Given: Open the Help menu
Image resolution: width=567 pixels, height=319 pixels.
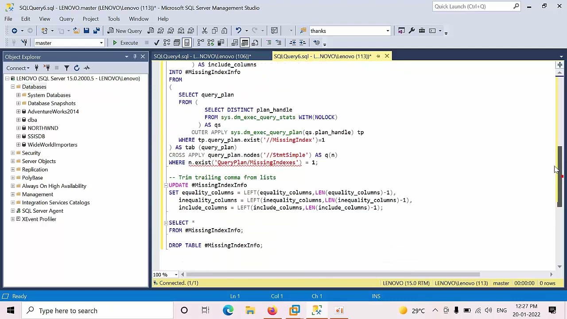Looking at the screenshot, I should (163, 19).
